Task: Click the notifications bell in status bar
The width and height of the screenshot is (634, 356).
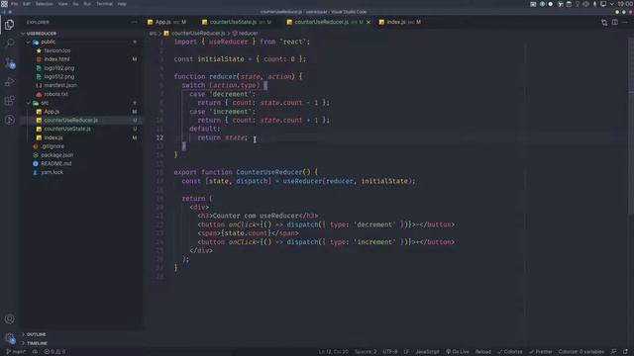Action: [625, 352]
